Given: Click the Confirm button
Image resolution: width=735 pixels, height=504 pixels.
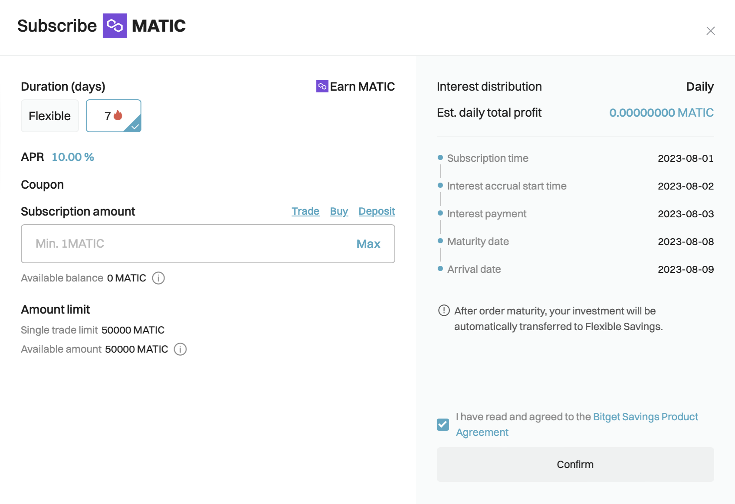Looking at the screenshot, I should click(575, 465).
